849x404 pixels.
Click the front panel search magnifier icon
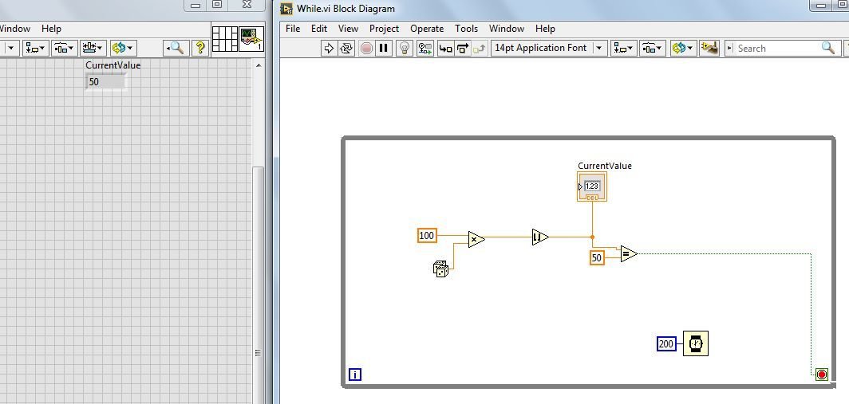[x=176, y=48]
